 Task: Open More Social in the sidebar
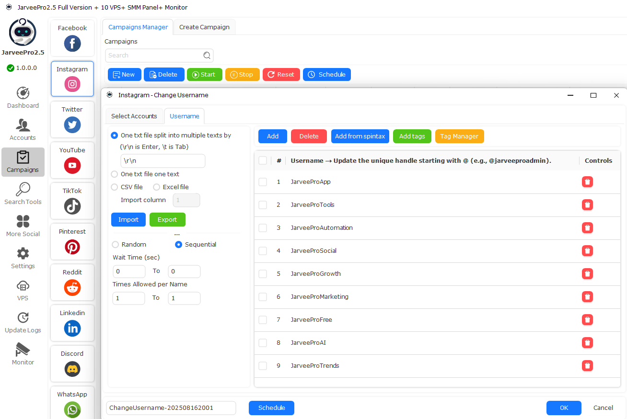tap(23, 226)
